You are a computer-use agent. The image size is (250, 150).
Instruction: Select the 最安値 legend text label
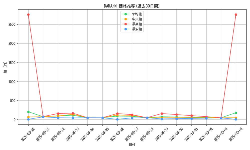[x=137, y=29]
